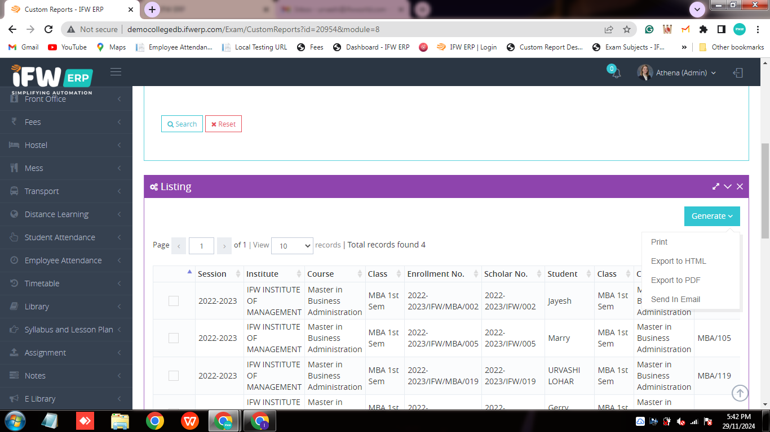The image size is (770, 432).
Task: Choose Send In Email option
Action: tap(691, 299)
